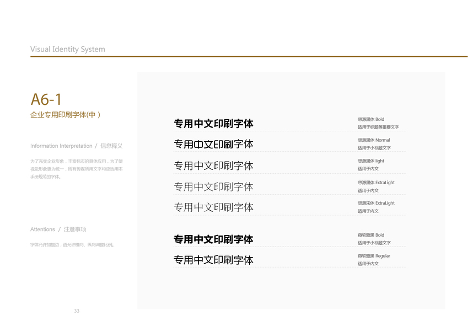Click the paragraph beginning "为了充实企业形象"
The height and width of the screenshot is (331, 468).
[x=77, y=169]
